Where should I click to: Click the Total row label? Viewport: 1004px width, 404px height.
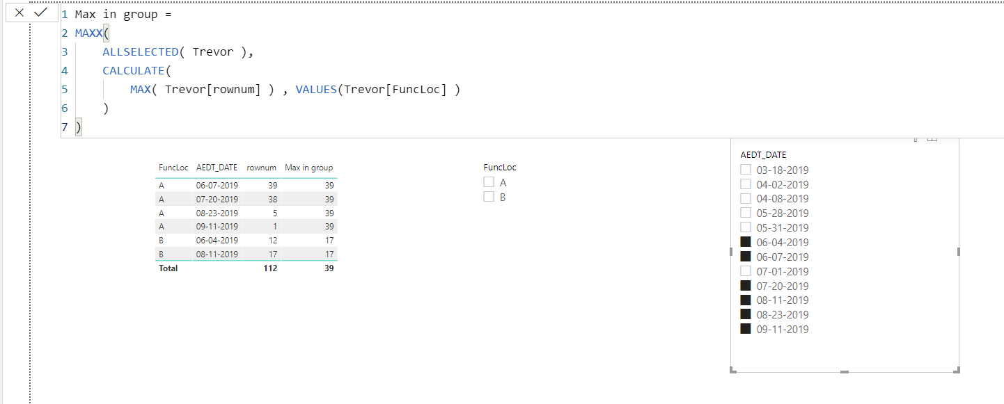coord(168,268)
